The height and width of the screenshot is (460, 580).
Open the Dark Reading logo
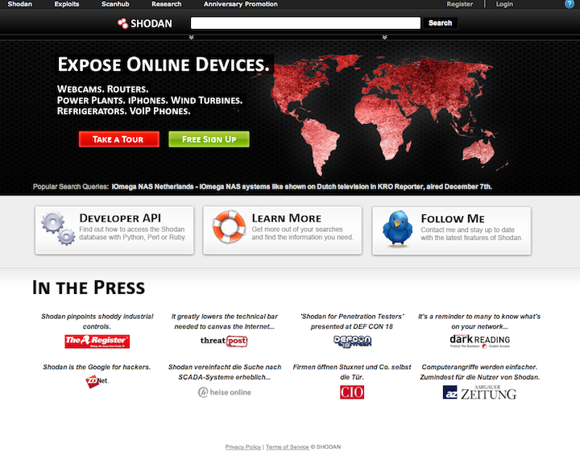pyautogui.click(x=480, y=341)
